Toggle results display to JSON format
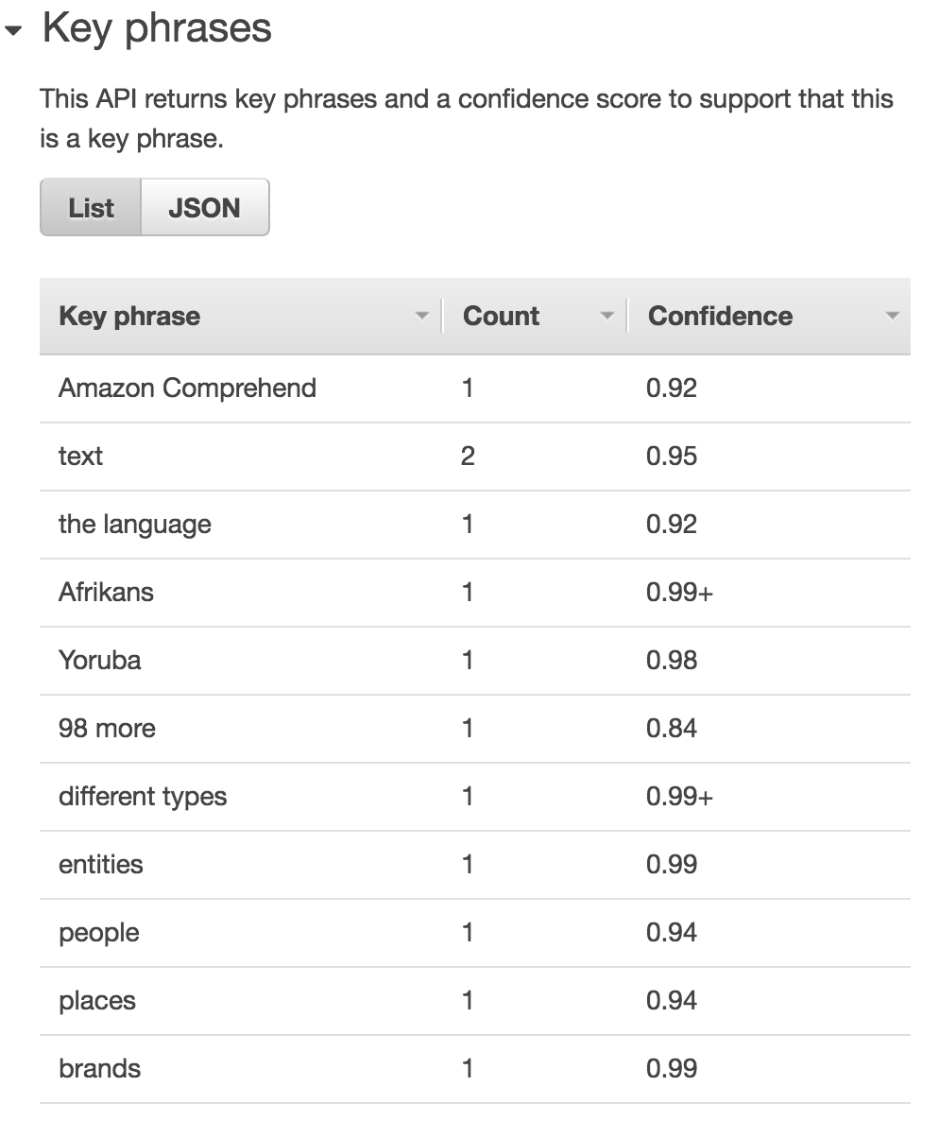 pos(204,207)
